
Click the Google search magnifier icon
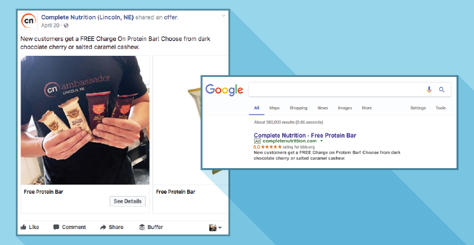(x=441, y=89)
